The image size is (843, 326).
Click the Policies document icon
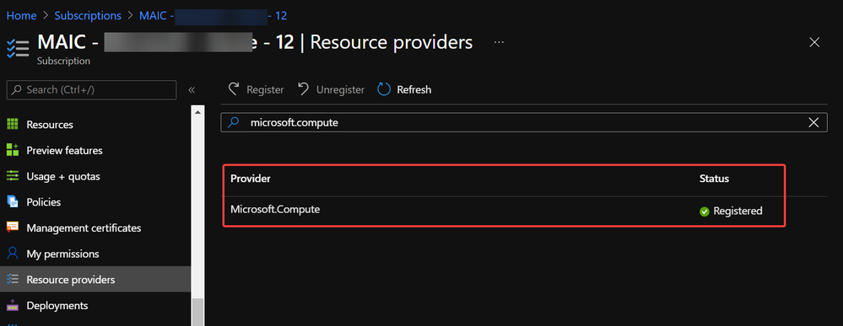click(13, 201)
